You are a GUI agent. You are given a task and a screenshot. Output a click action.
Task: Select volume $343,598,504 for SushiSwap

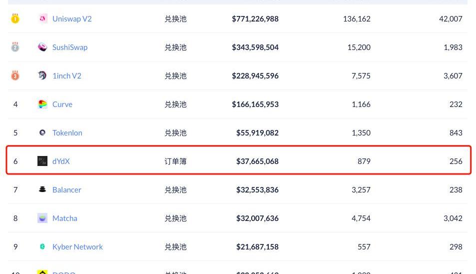[x=255, y=47]
